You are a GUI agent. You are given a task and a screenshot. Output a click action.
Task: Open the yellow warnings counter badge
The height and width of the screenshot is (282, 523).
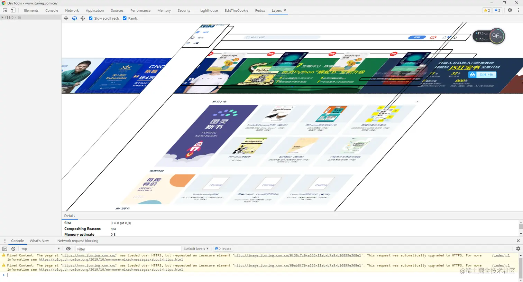[487, 10]
